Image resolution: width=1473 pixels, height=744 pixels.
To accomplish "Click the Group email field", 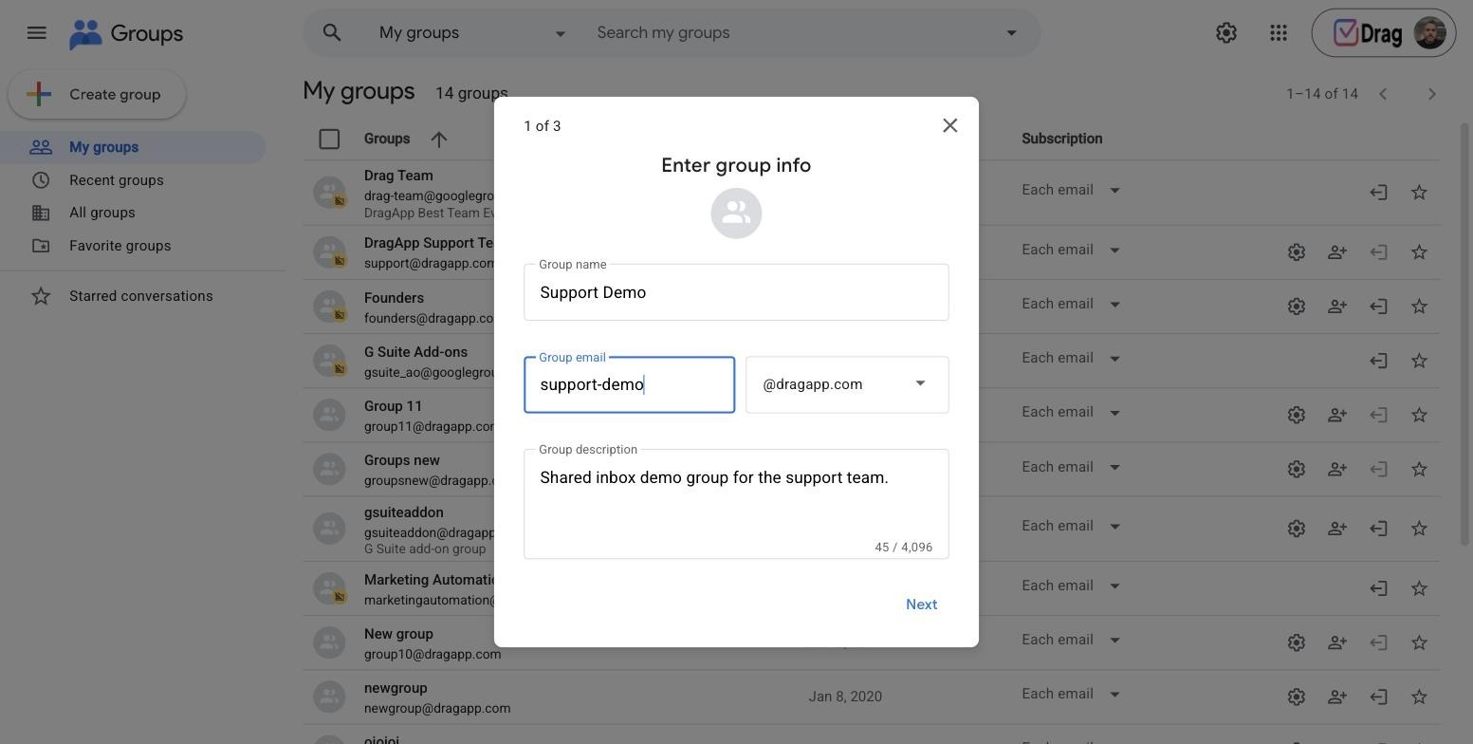I will (629, 384).
